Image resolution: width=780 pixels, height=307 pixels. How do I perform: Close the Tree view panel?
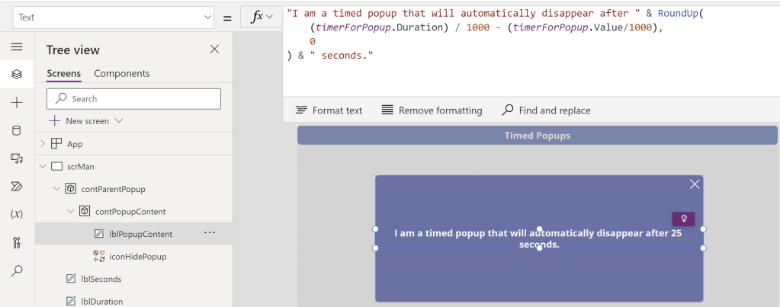[x=214, y=50]
